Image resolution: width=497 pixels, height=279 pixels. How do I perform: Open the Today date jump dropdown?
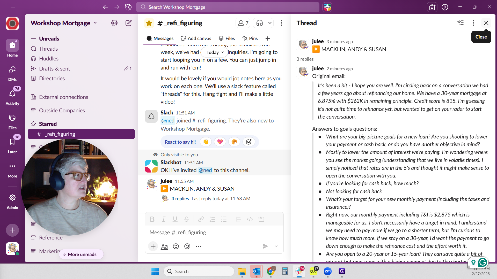coord(215,52)
